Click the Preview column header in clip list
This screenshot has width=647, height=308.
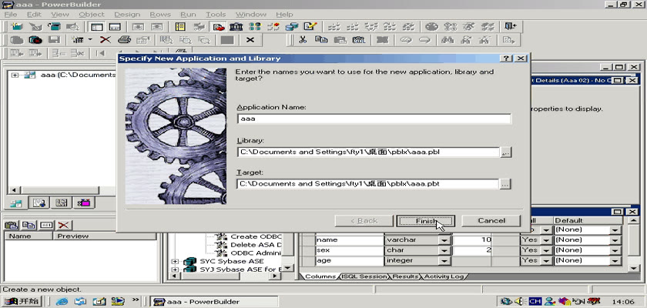tap(105, 236)
